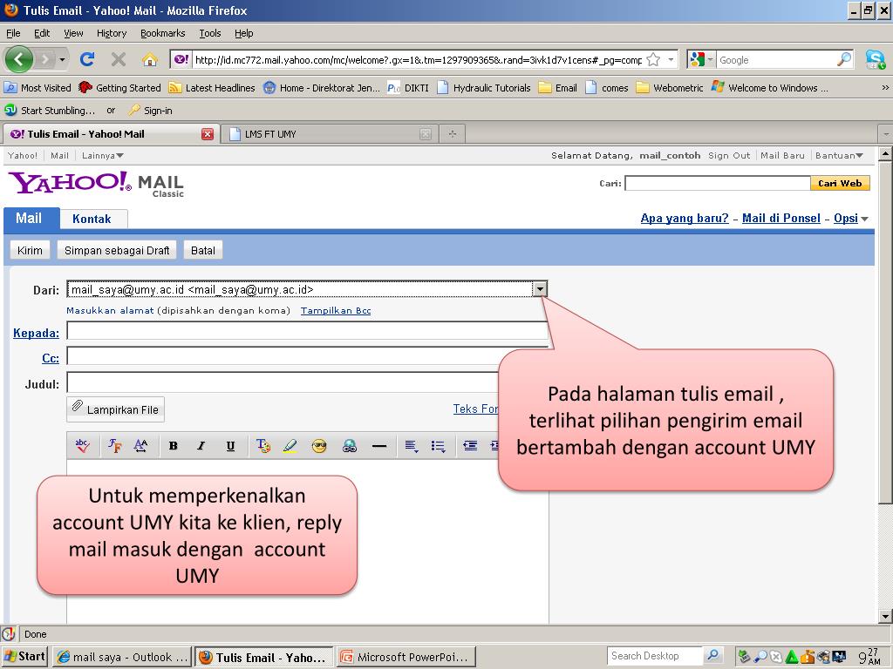Switch to the Kontak tab
Screen dimensions: 893x669
click(x=92, y=219)
